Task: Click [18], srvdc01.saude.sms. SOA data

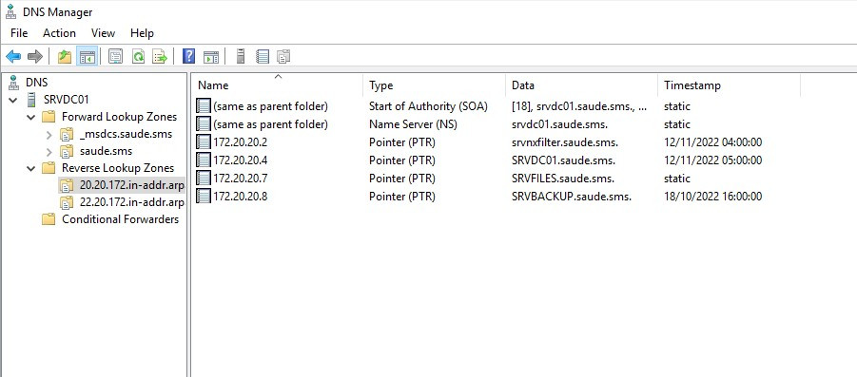Action: coord(579,105)
